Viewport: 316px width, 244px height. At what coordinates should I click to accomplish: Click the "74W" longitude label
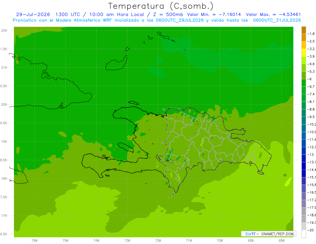[x=96, y=241]
